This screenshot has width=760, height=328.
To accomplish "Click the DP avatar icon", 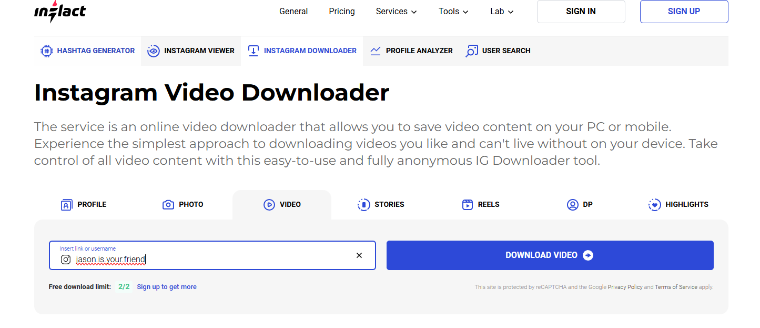I will click(x=573, y=205).
